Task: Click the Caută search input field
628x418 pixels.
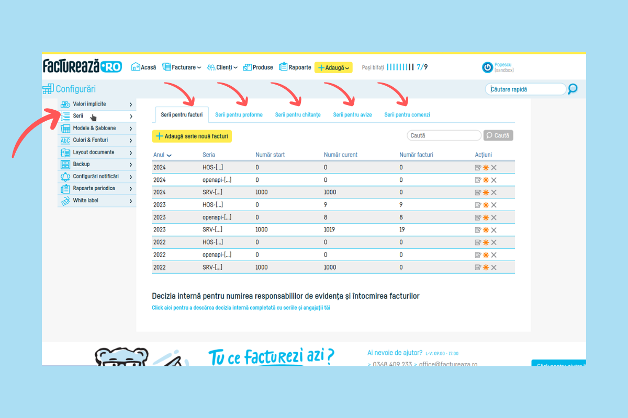Action: (443, 136)
